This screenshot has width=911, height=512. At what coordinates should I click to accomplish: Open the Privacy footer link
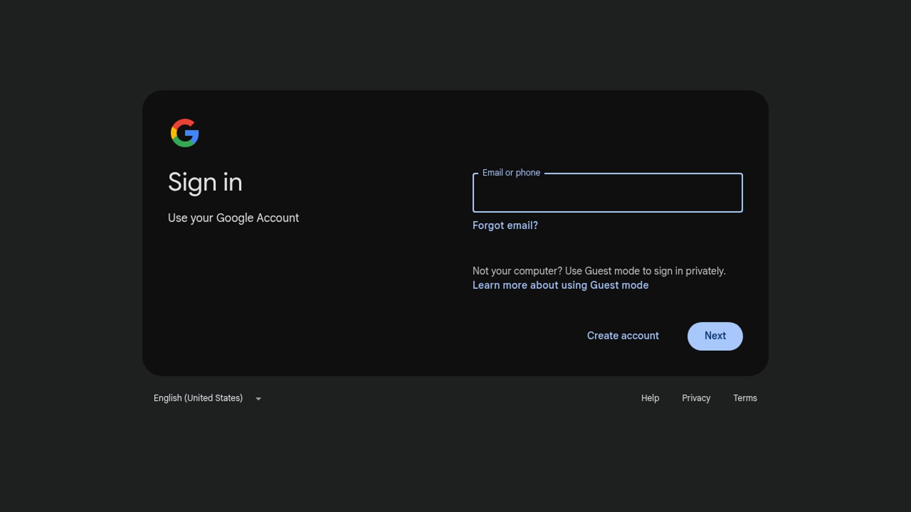696,398
